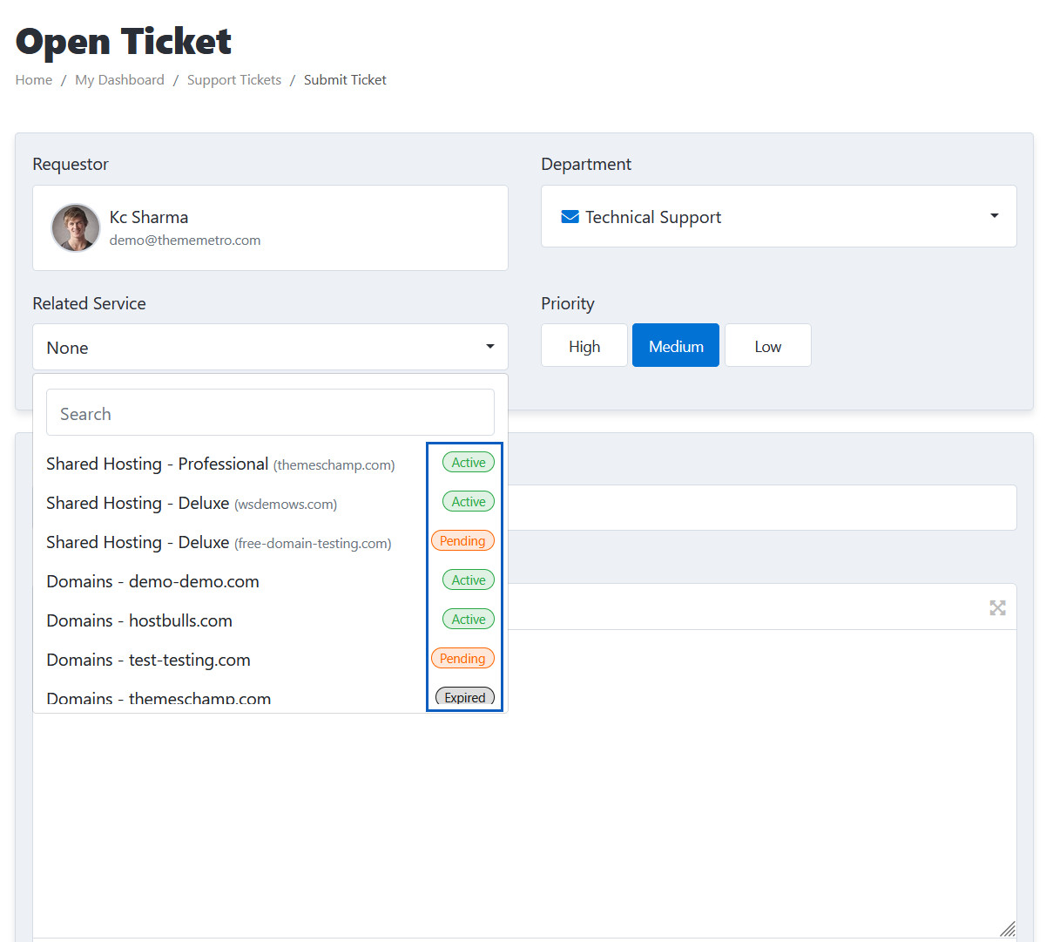The image size is (1046, 942).
Task: Go to Home breadcrumb link
Action: 34,80
